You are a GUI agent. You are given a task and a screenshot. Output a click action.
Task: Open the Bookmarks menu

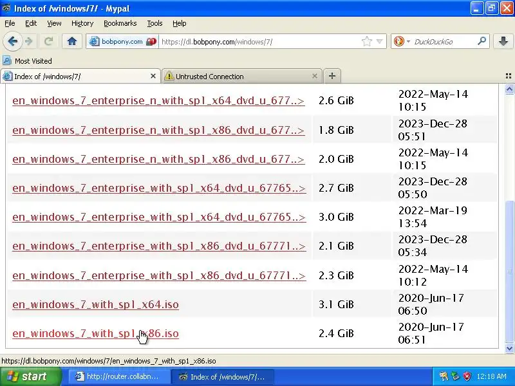click(x=120, y=23)
